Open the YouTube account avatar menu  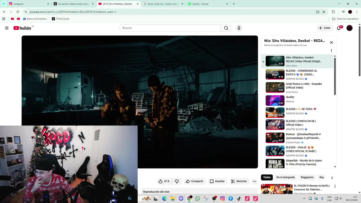point(349,28)
